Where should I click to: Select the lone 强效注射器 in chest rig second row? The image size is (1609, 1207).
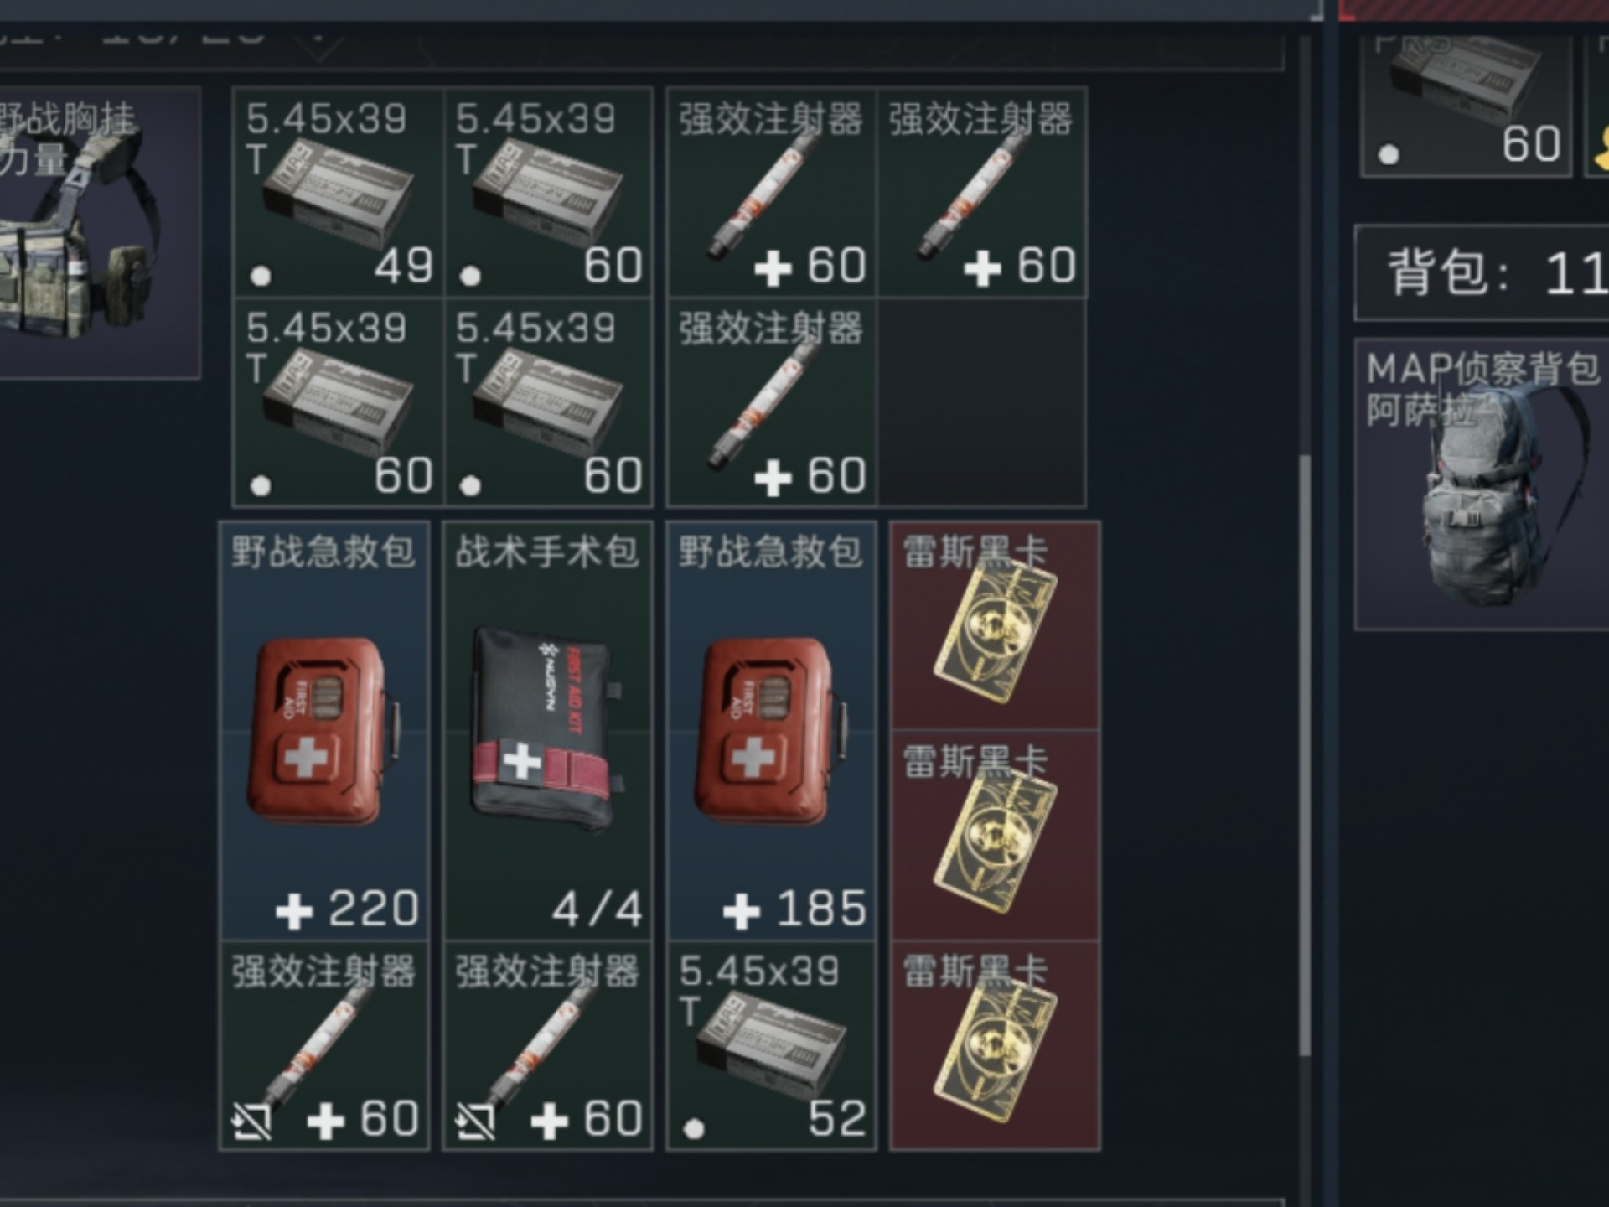click(x=771, y=402)
